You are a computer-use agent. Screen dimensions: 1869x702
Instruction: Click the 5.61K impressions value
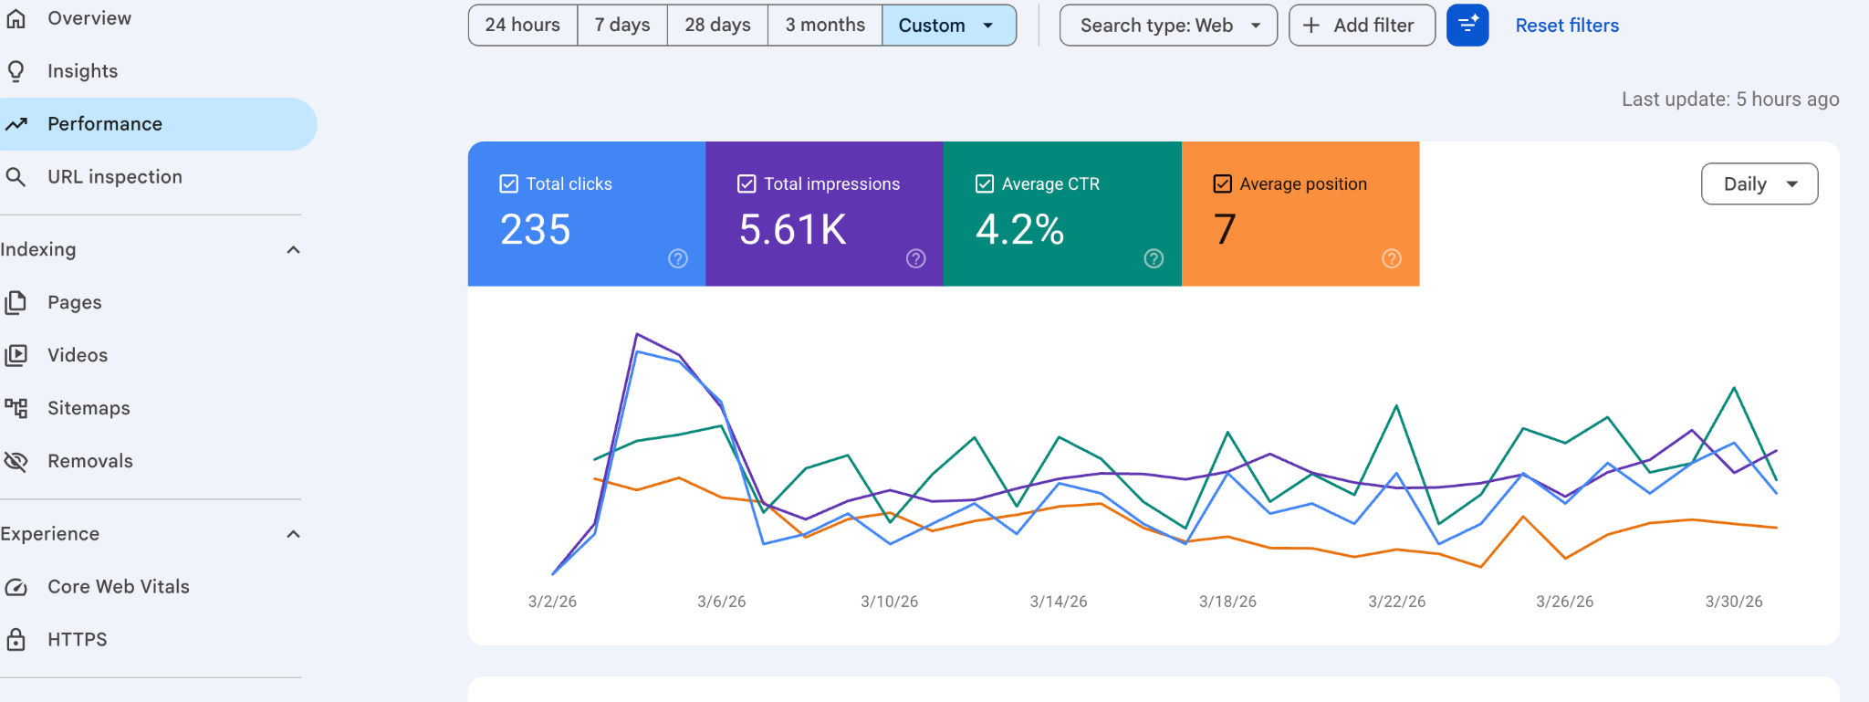793,229
